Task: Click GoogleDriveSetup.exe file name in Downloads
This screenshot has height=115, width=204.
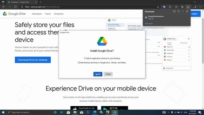Action: (x=156, y=16)
